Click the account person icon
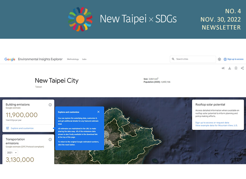This screenshot has width=246, height=179. (225, 59)
